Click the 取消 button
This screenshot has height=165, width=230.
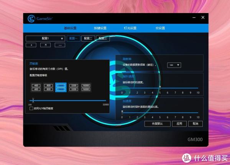195,124
